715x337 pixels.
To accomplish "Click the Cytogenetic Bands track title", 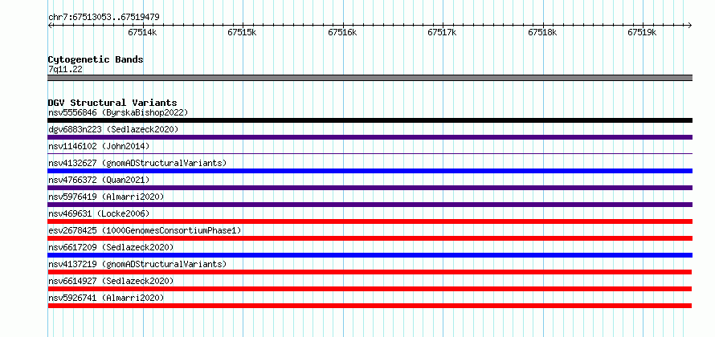I will pyautogui.click(x=96, y=59).
